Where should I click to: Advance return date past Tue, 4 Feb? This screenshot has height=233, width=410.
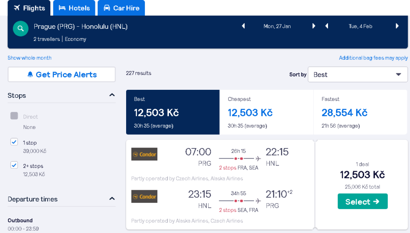397,26
